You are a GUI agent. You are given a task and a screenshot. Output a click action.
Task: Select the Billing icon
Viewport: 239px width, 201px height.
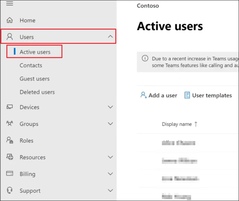pyautogui.click(x=9, y=174)
